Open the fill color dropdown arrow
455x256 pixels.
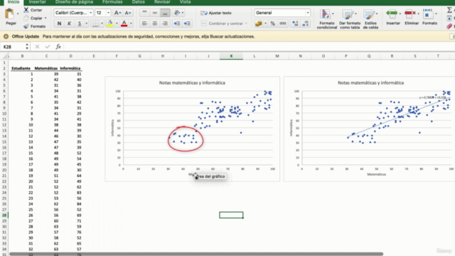(x=117, y=23)
